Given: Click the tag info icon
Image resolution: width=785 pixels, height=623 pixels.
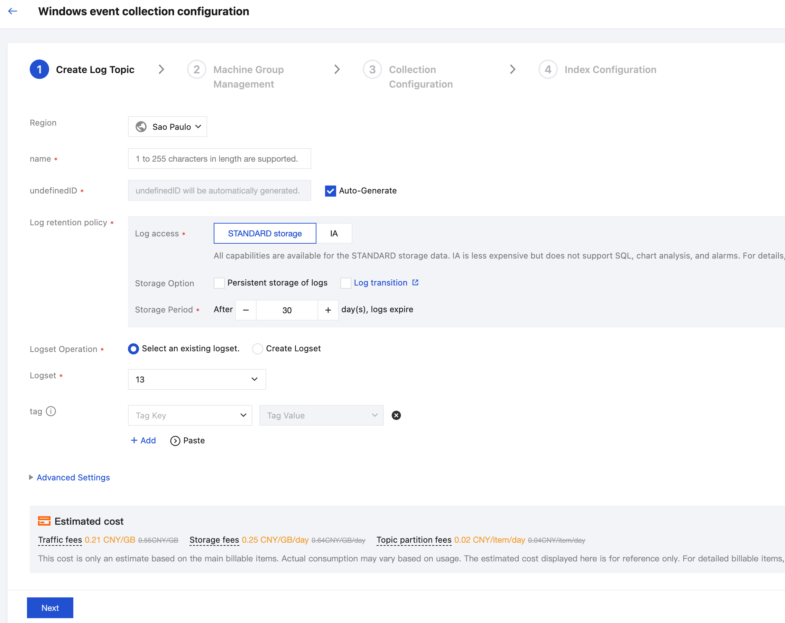Looking at the screenshot, I should (x=51, y=411).
